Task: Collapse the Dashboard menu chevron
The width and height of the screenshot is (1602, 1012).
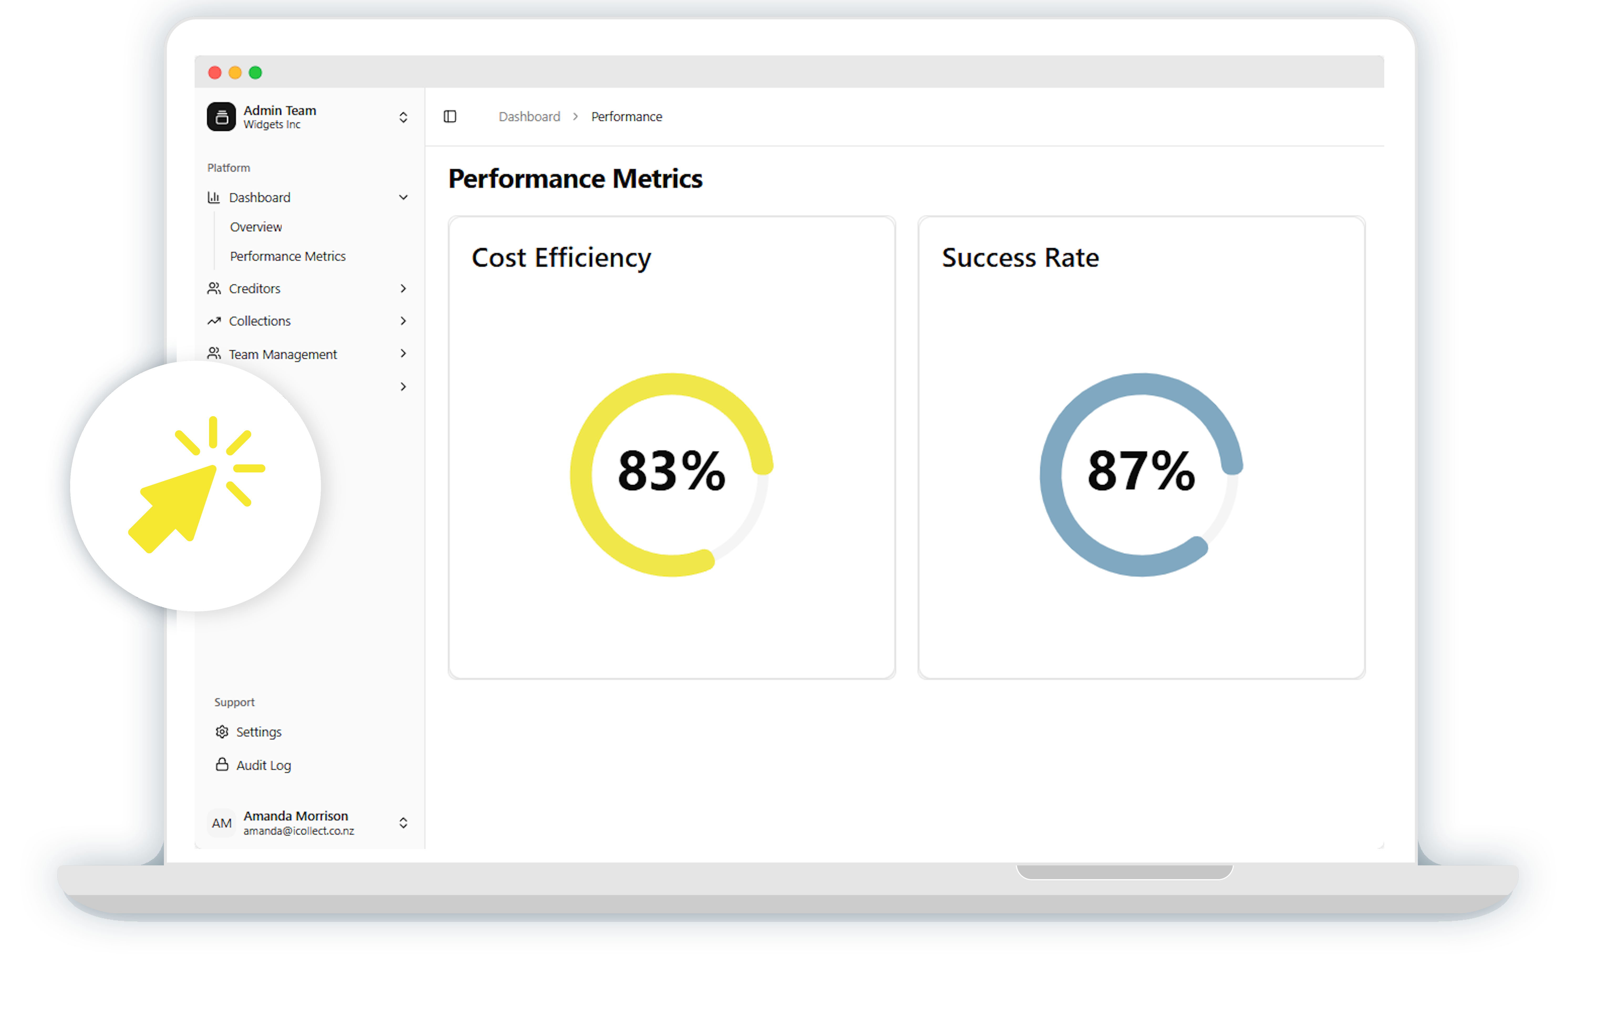Action: [403, 197]
